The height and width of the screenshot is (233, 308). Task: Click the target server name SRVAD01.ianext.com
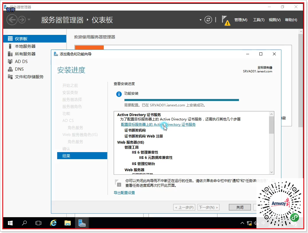pyautogui.click(x=258, y=71)
